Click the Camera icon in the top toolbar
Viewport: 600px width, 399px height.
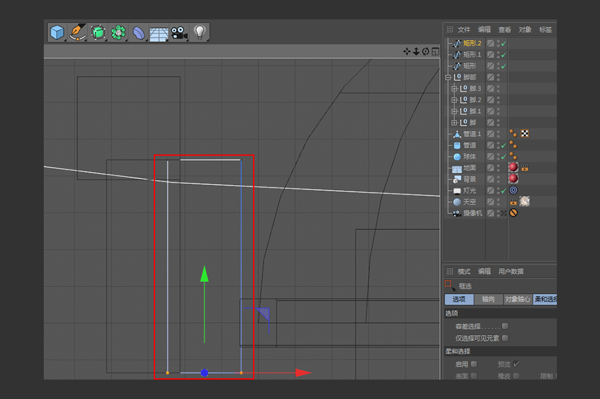pyautogui.click(x=180, y=33)
